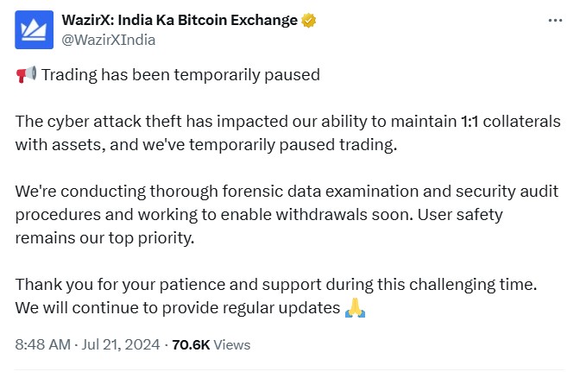580x378 pixels.
Task: Visit the @WazirXIndia handle link
Action: point(109,40)
